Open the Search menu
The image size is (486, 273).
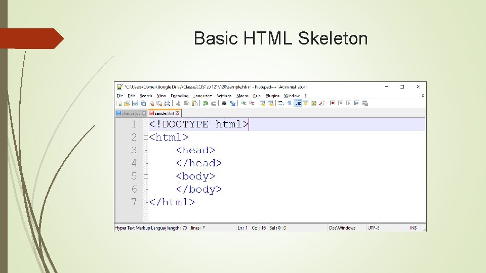[x=146, y=96]
